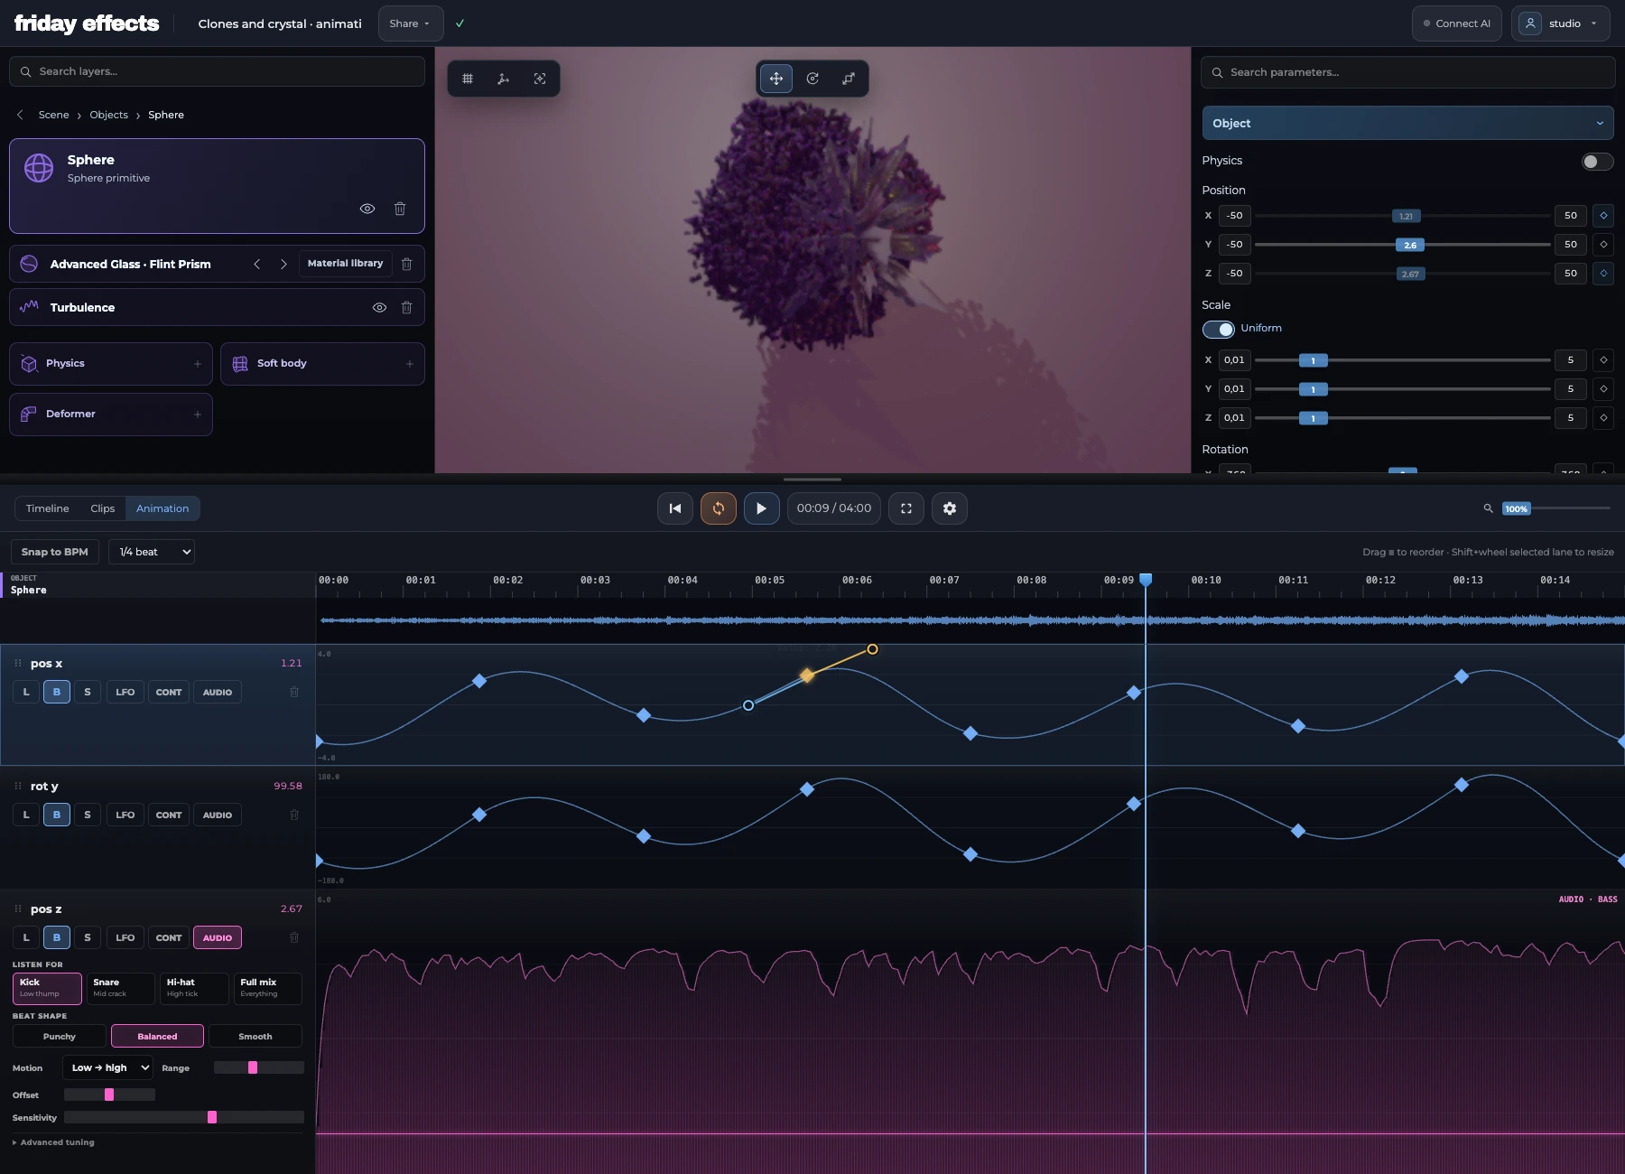The height and width of the screenshot is (1174, 1625).
Task: Select the rotate transform tool
Action: (x=812, y=79)
